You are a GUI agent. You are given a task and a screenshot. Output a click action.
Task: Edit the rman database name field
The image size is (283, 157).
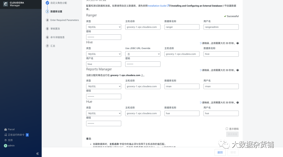182,86
